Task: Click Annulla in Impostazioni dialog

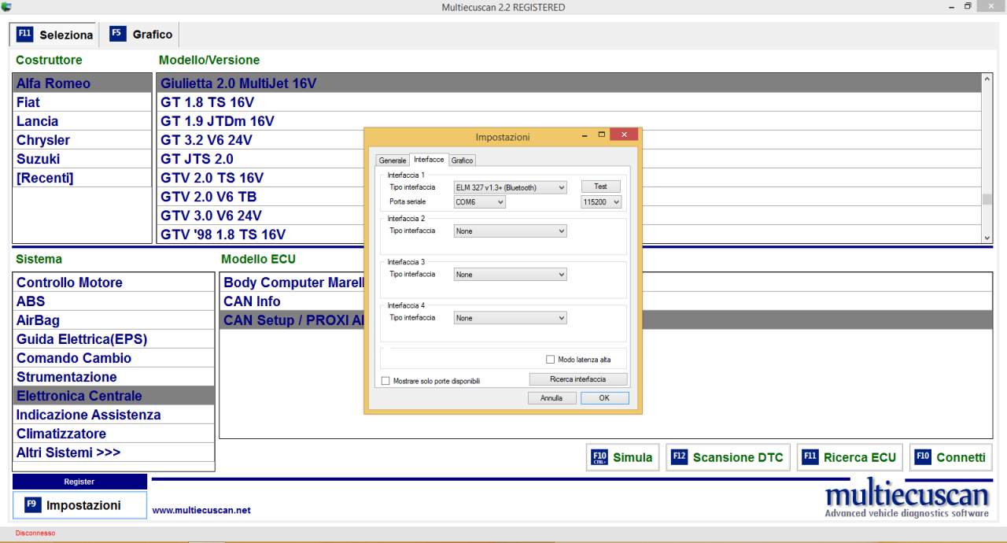Action: point(551,398)
